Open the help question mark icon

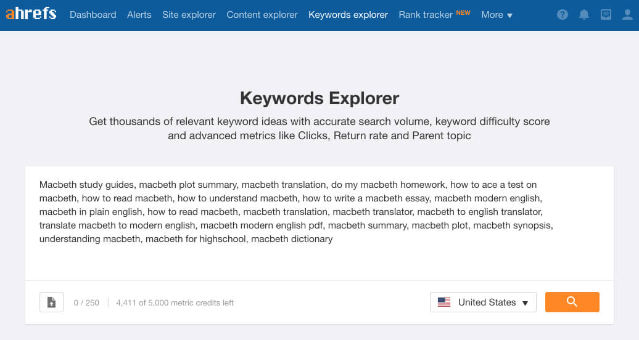point(563,15)
